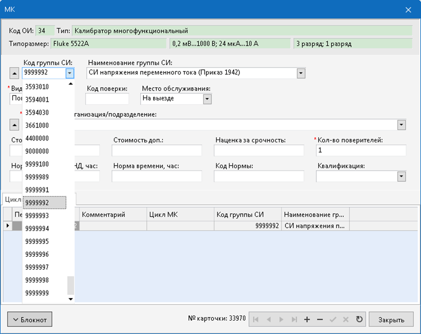Cancel edit with X icon in navigator
The height and width of the screenshot is (334, 421).
tap(345, 319)
